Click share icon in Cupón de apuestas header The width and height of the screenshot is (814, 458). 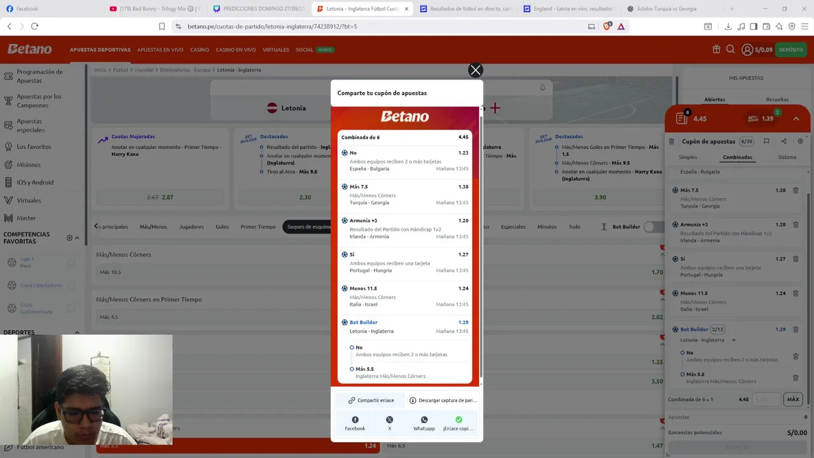[x=783, y=141]
